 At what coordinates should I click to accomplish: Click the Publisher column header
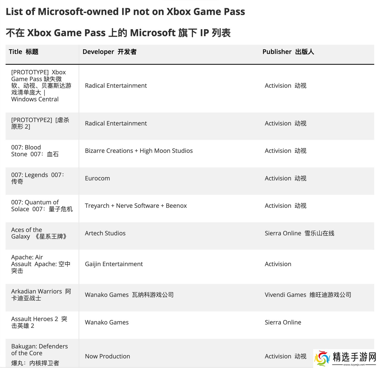click(x=288, y=52)
